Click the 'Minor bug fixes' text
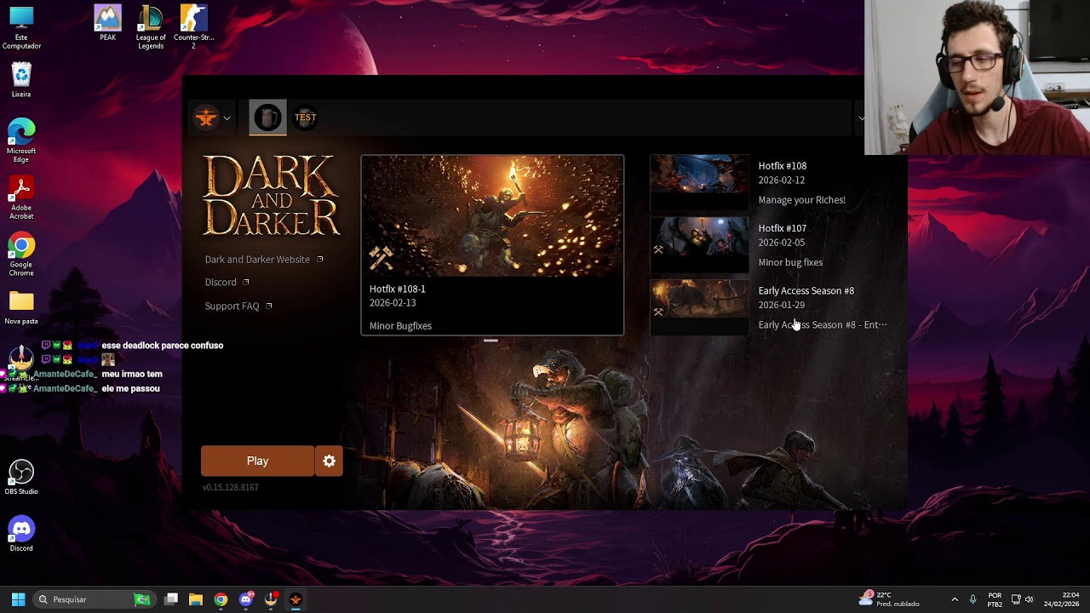Viewport: 1090px width, 613px height. (x=790, y=262)
